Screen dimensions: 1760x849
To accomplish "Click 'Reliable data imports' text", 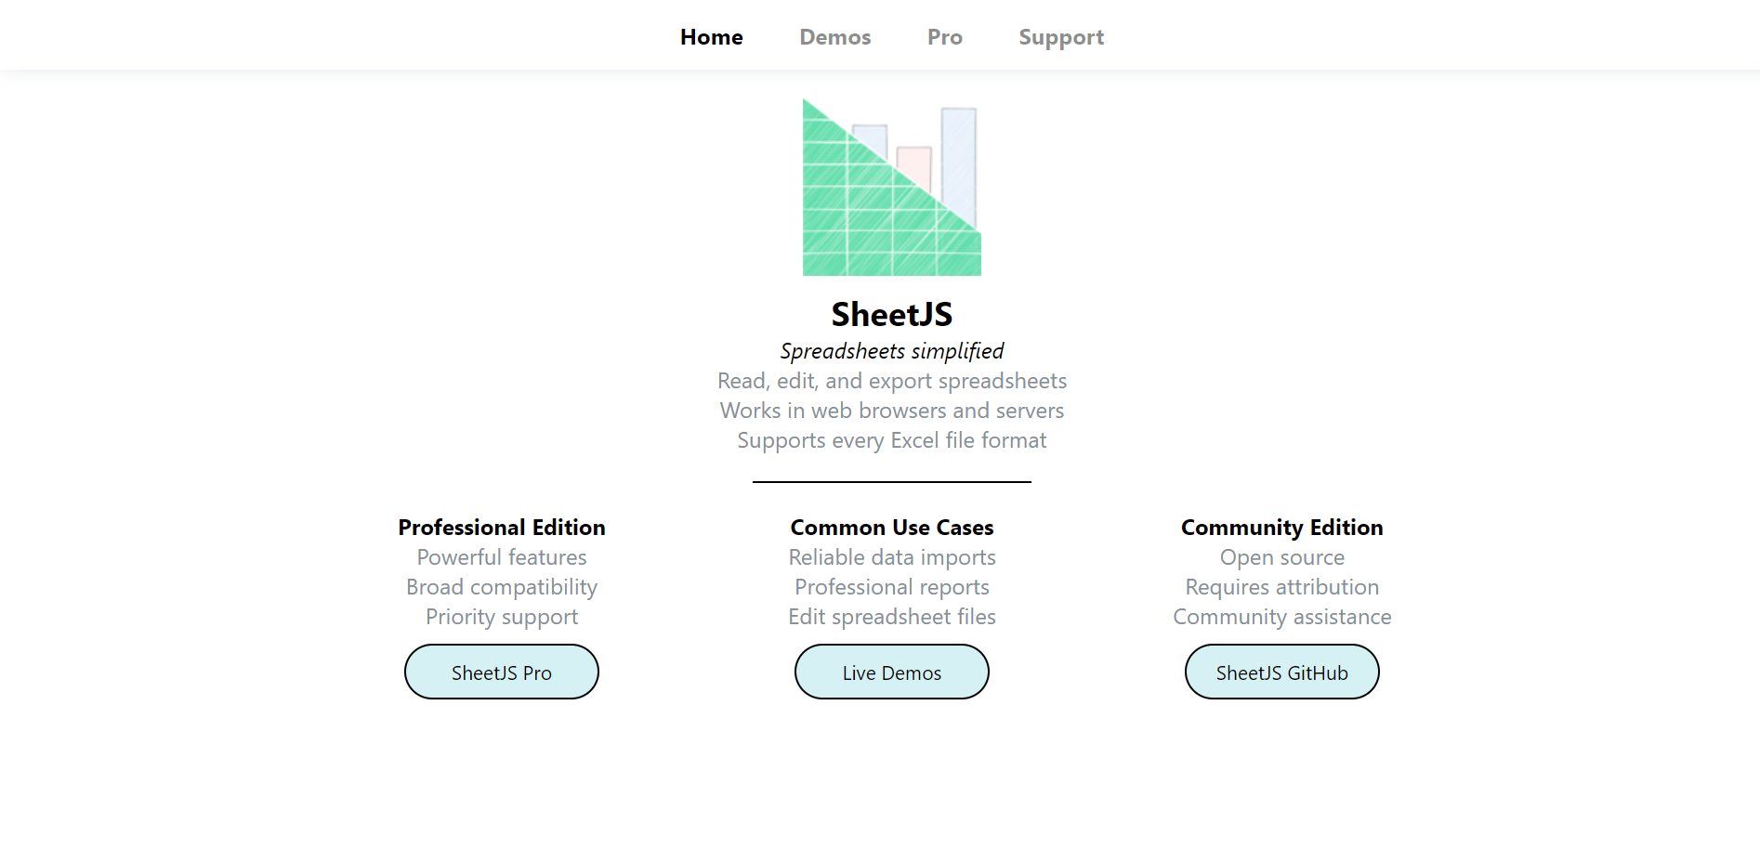I will click(x=892, y=557).
